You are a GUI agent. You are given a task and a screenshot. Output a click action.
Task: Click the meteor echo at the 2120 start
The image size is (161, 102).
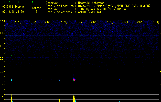(12, 80)
